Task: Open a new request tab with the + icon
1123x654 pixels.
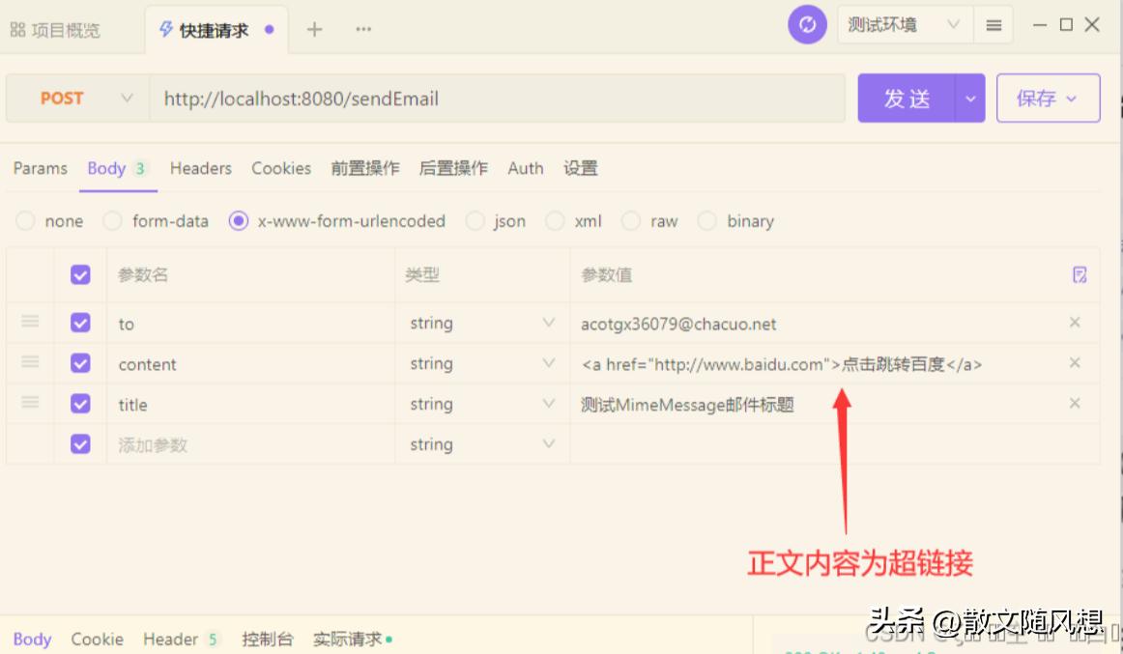Action: [313, 29]
